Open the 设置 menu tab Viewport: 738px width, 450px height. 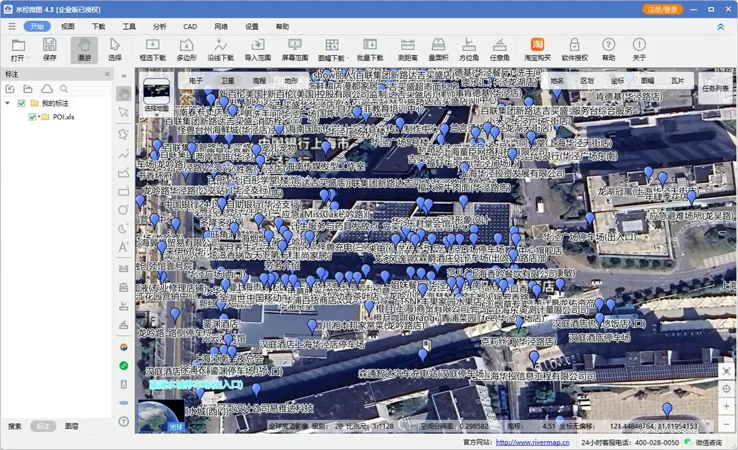(x=251, y=27)
